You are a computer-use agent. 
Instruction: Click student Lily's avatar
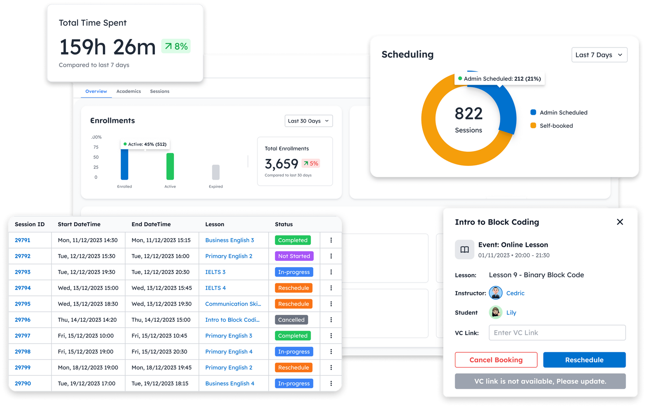pos(496,312)
